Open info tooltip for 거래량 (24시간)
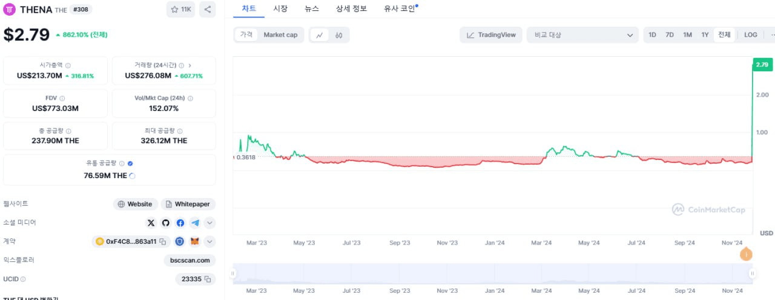 tap(182, 65)
